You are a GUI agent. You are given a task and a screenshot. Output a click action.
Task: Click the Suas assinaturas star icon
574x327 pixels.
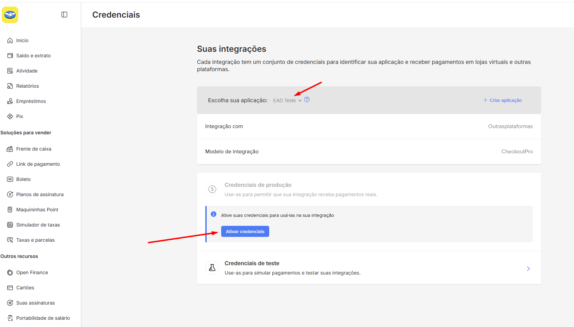pos(10,303)
